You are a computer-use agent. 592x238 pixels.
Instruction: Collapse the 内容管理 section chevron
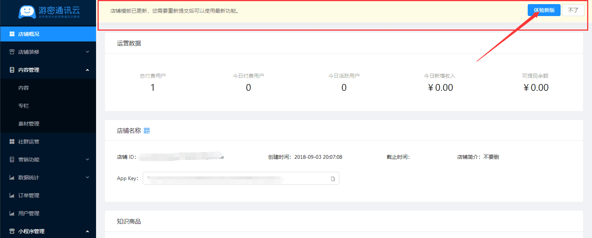(87, 70)
